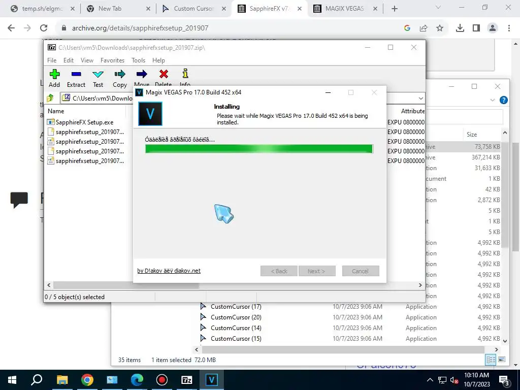Open the tab search chevron in Chrome
520x390 pixels.
pos(438,7)
